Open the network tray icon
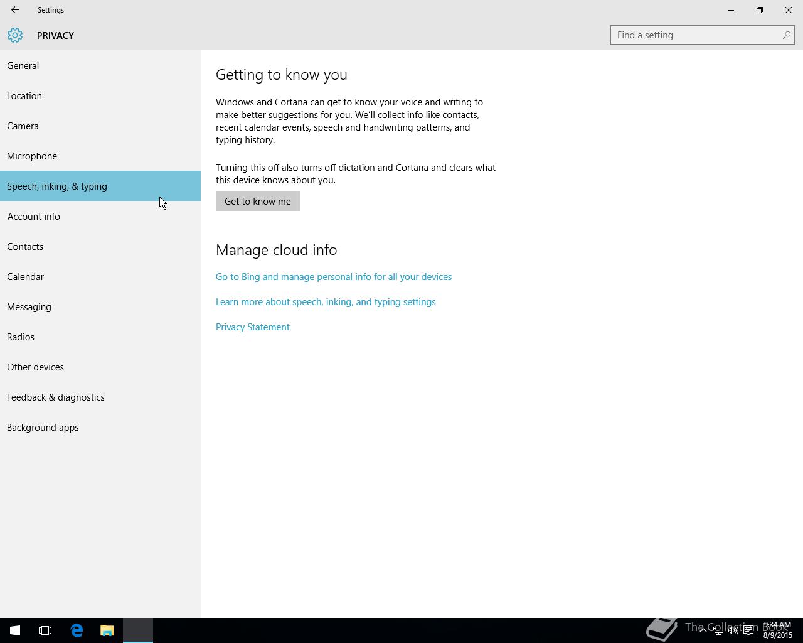This screenshot has width=803, height=643. pyautogui.click(x=718, y=630)
